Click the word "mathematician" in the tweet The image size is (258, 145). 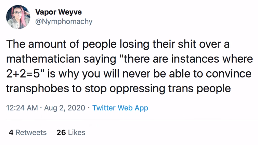point(43,59)
